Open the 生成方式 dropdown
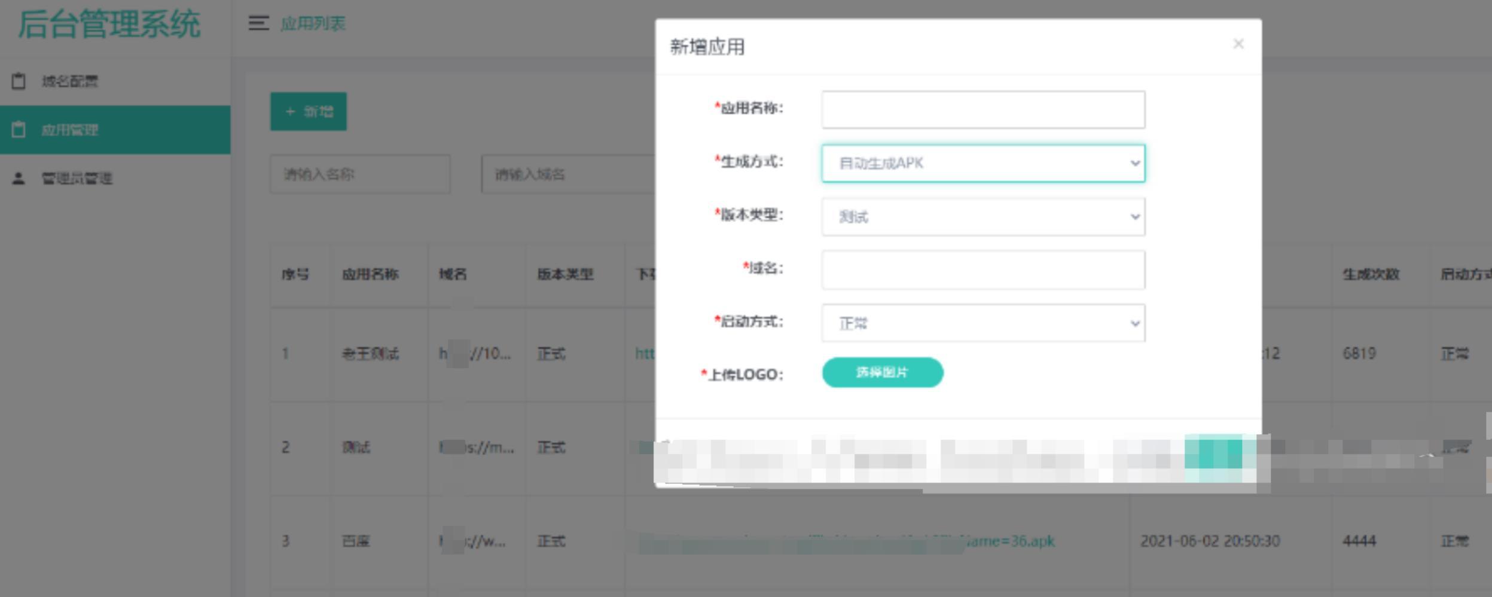 [983, 163]
